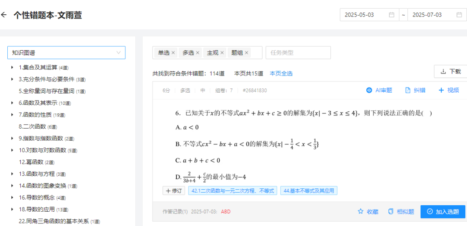
Task: Click the 纠错 document icon
Action: point(408,90)
